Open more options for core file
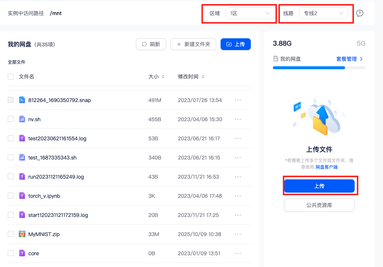Screen dimensions: 383x267 (238, 253)
